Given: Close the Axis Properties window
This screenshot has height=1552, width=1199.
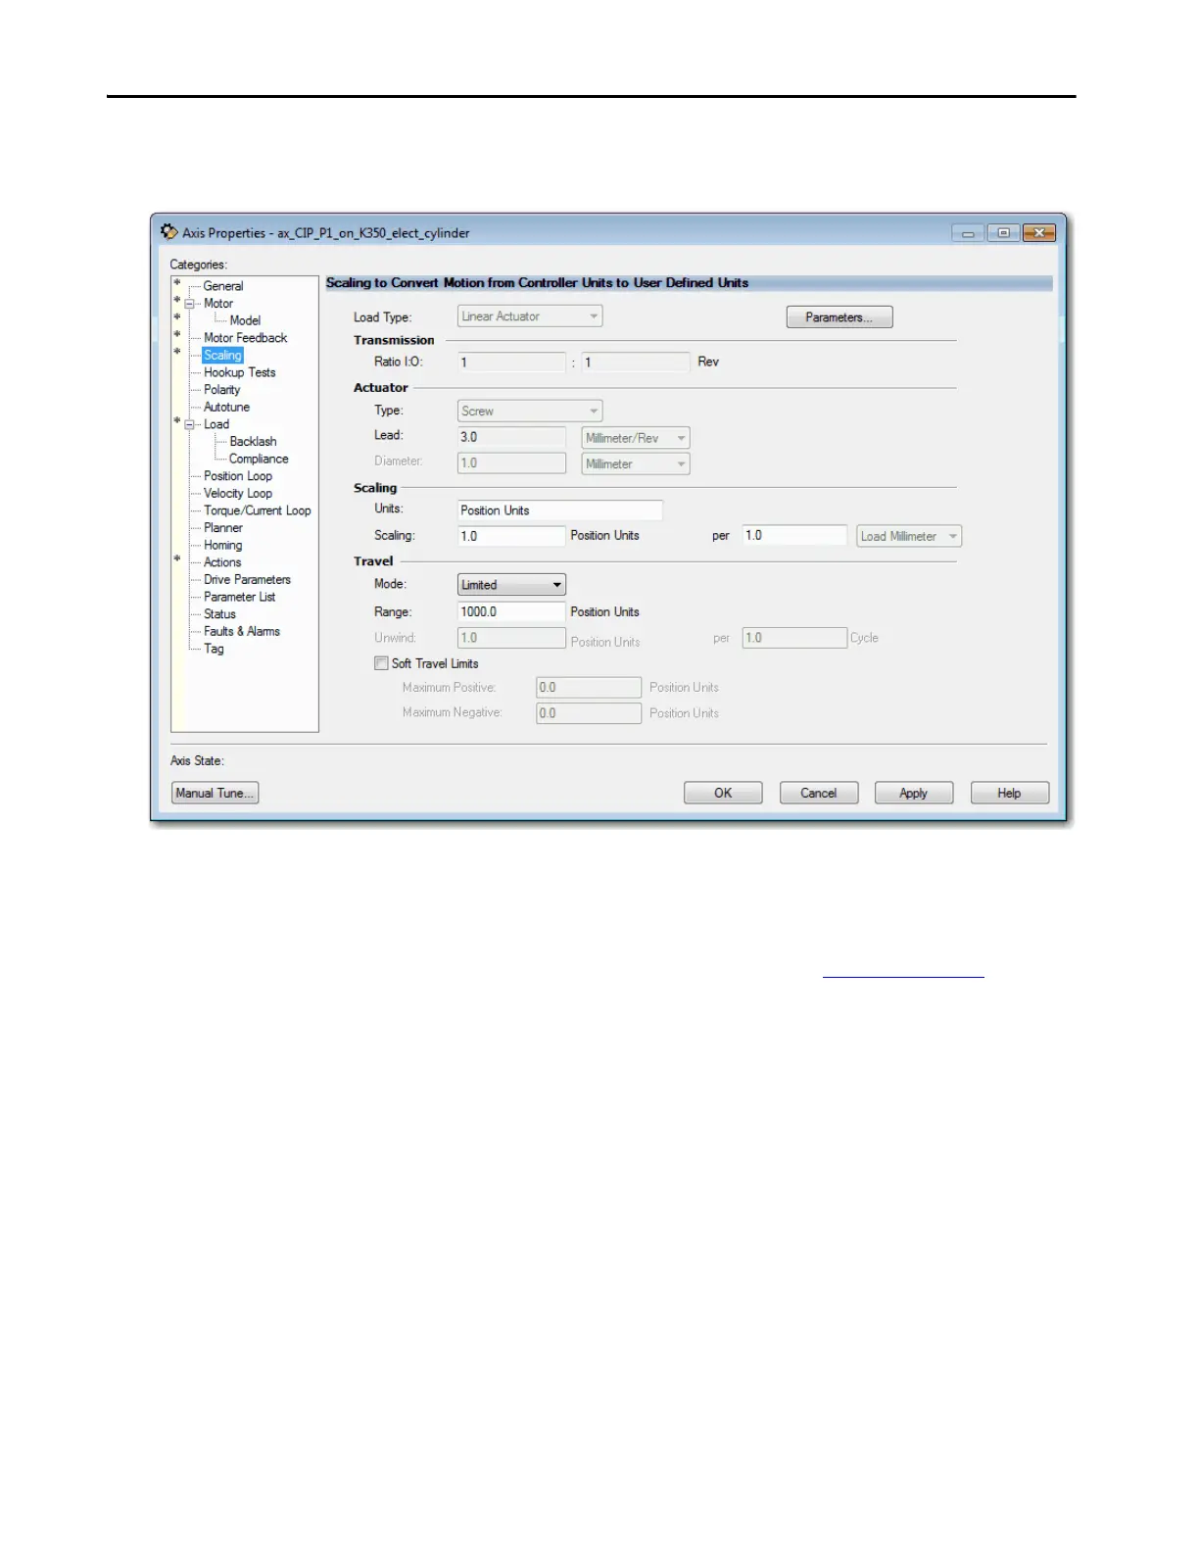Looking at the screenshot, I should tap(1039, 233).
